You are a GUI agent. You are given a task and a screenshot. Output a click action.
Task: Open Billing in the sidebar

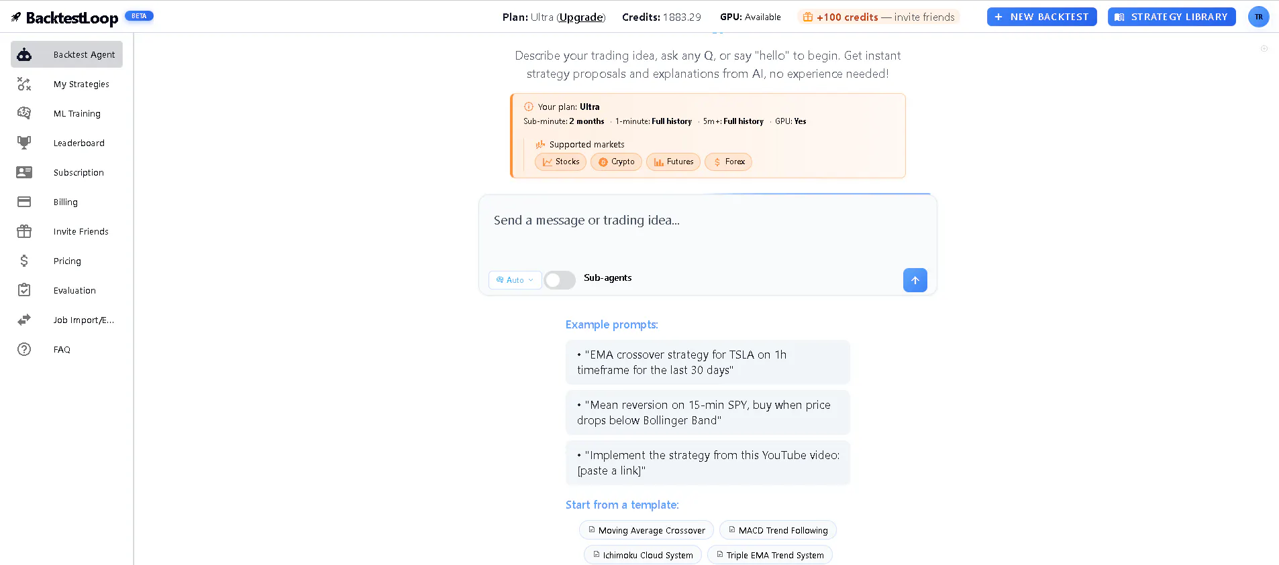(66, 202)
